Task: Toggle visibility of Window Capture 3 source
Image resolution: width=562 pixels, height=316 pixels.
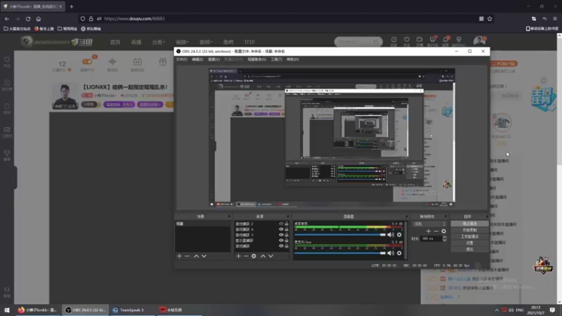Action: (x=281, y=235)
